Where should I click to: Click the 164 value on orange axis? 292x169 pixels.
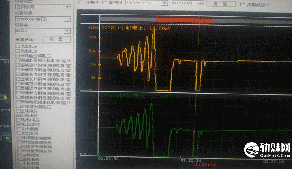[x=93, y=64]
